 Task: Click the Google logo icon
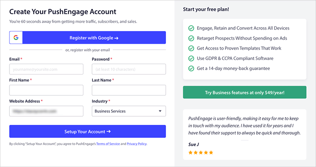[16, 38]
